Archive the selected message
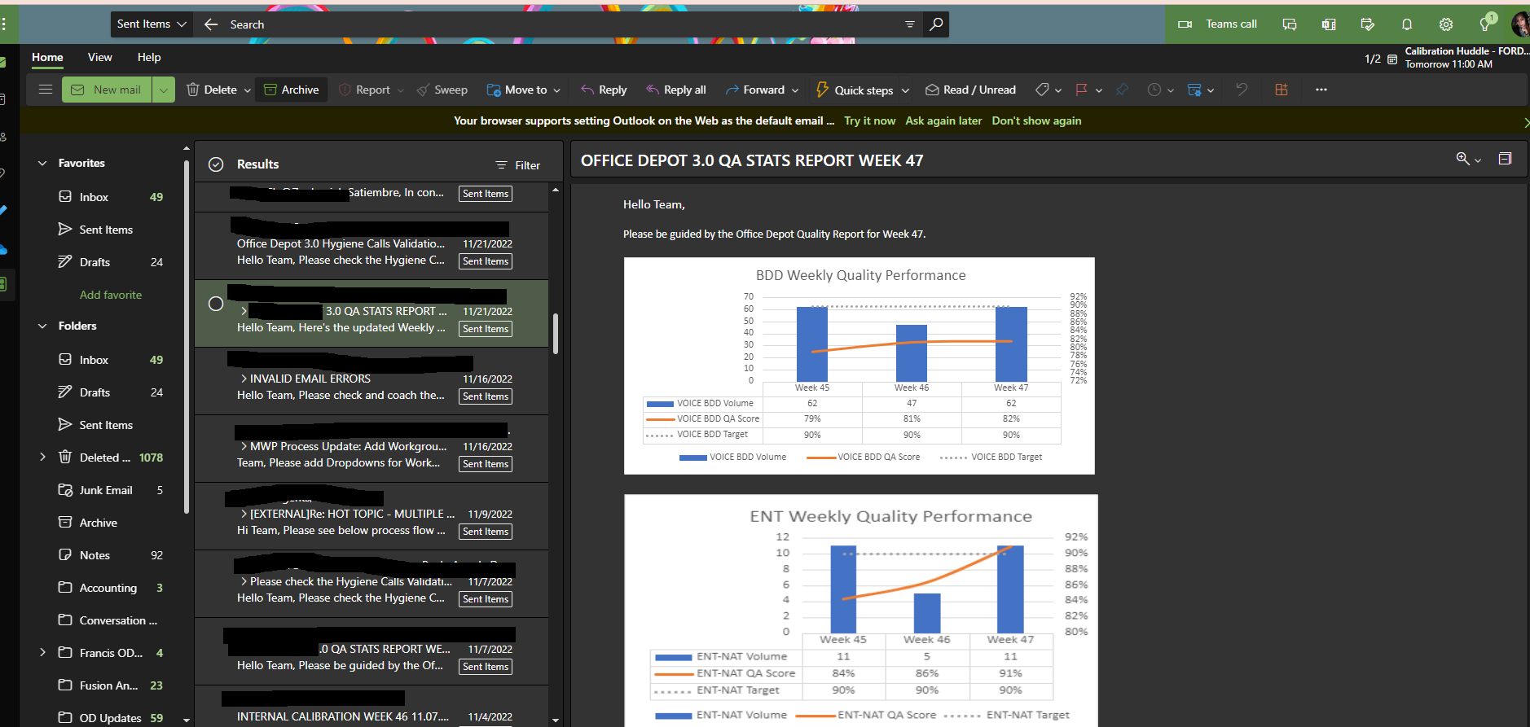 tap(292, 90)
